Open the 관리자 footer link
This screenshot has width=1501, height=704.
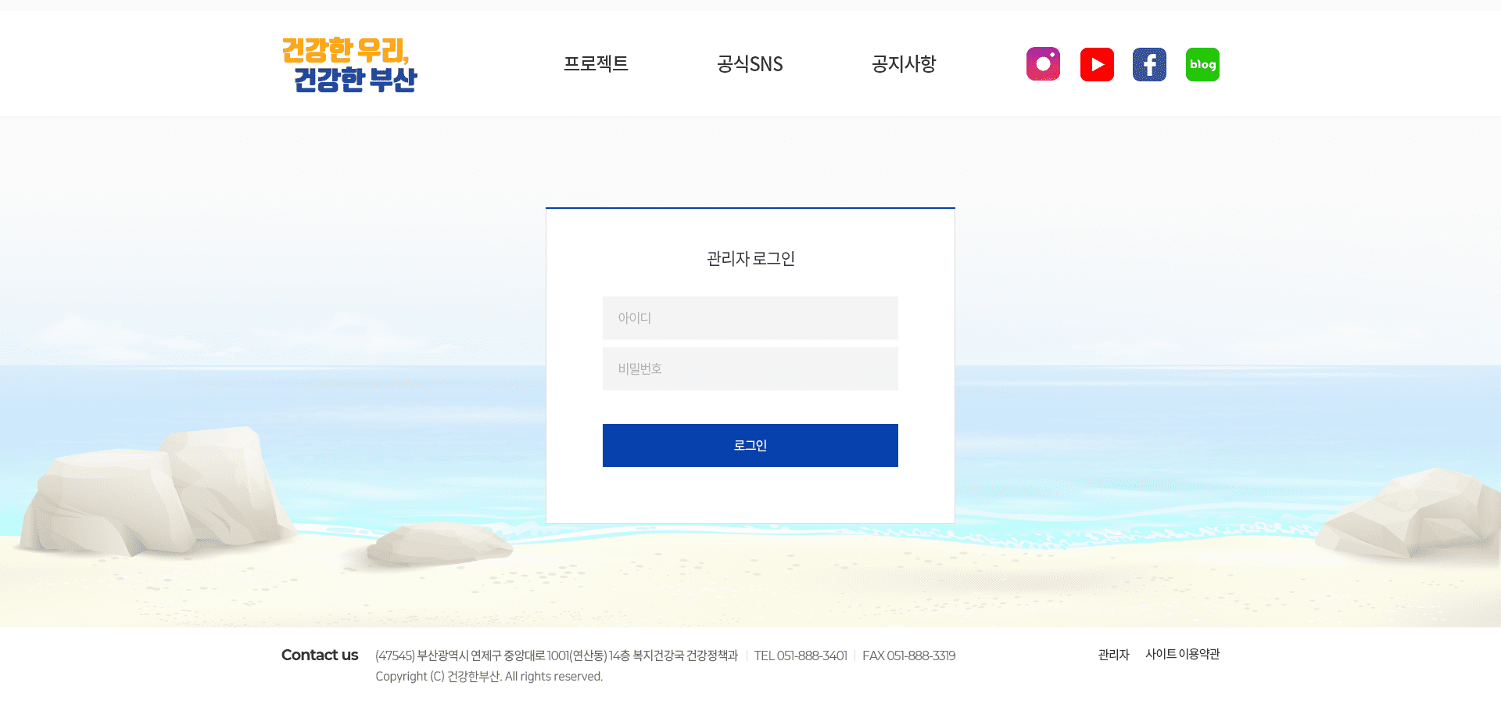[x=1113, y=655]
